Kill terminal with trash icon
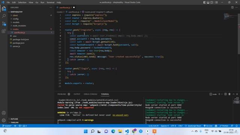The height and width of the screenshot is (135, 240). point(229,94)
